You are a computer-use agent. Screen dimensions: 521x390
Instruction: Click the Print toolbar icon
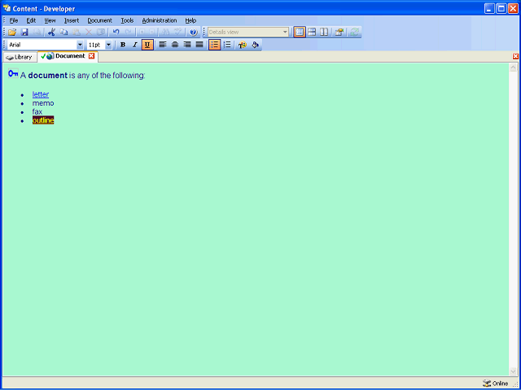(x=37, y=32)
